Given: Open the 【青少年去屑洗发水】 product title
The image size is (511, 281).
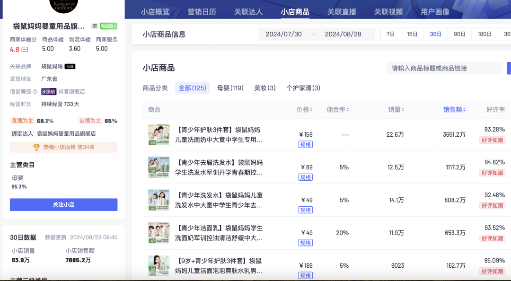Looking at the screenshot, I should [219, 167].
